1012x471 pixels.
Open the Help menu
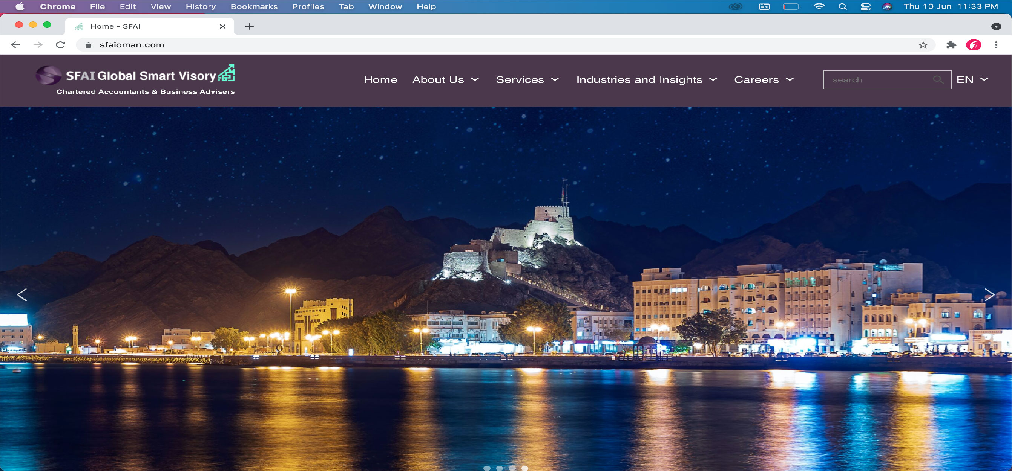[426, 6]
